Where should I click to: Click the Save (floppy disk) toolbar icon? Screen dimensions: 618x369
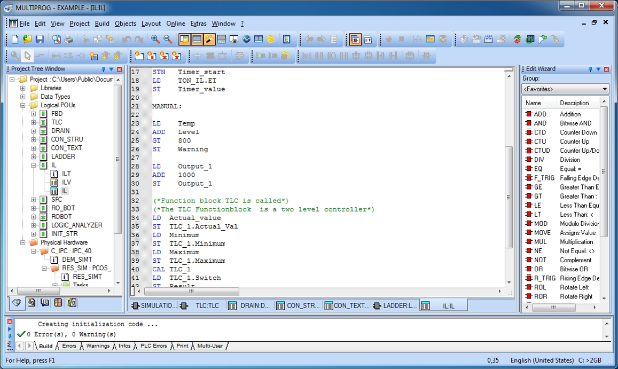40,40
